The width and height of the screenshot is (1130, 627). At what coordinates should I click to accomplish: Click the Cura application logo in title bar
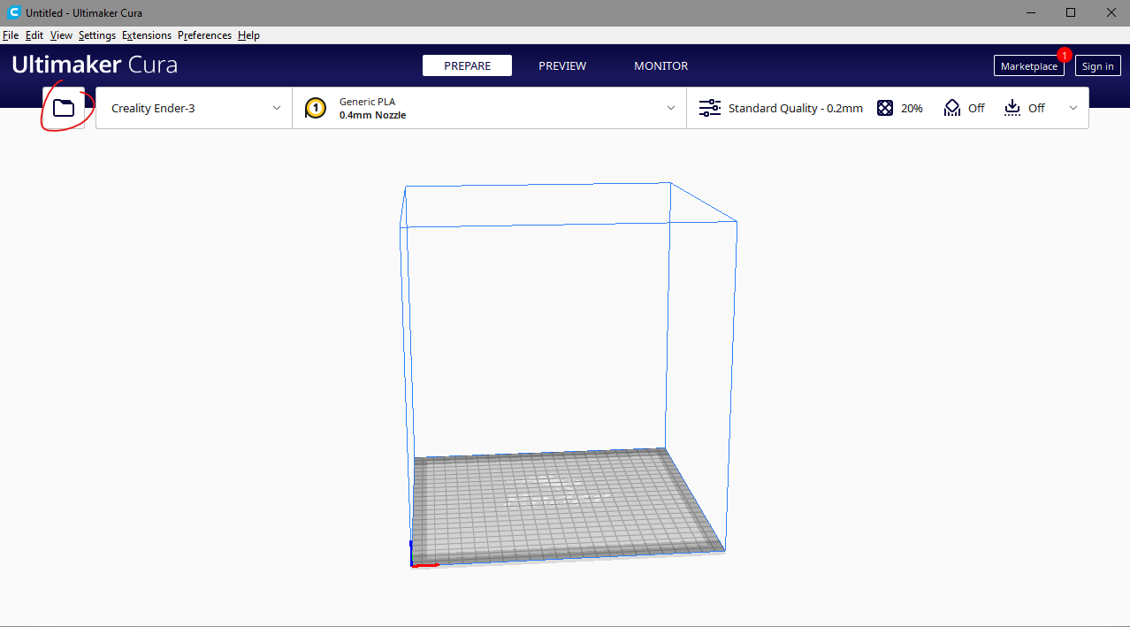point(12,12)
